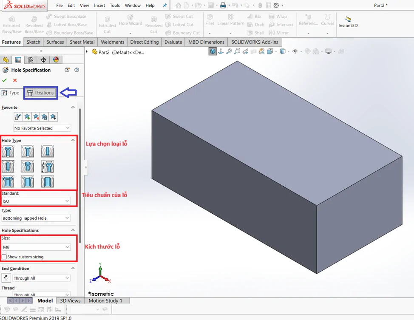Select the straight tap hole type icon
Image resolution: width=414 pixels, height=320 pixels.
[8, 166]
